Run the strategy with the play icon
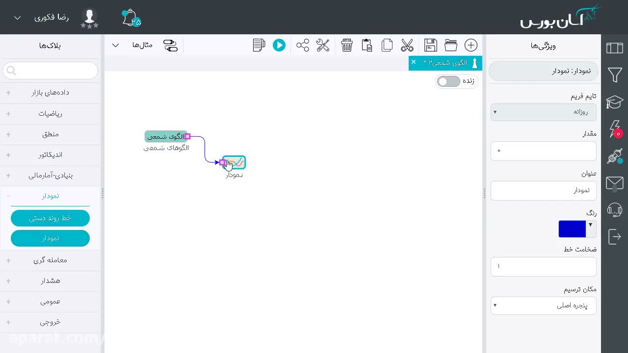 pos(279,46)
